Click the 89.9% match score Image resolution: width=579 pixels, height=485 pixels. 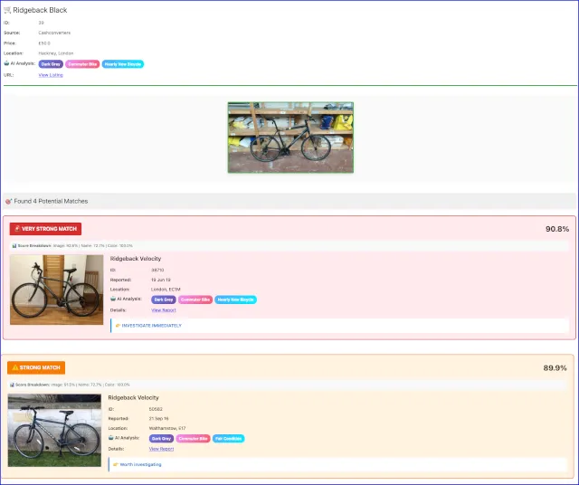pyautogui.click(x=555, y=368)
